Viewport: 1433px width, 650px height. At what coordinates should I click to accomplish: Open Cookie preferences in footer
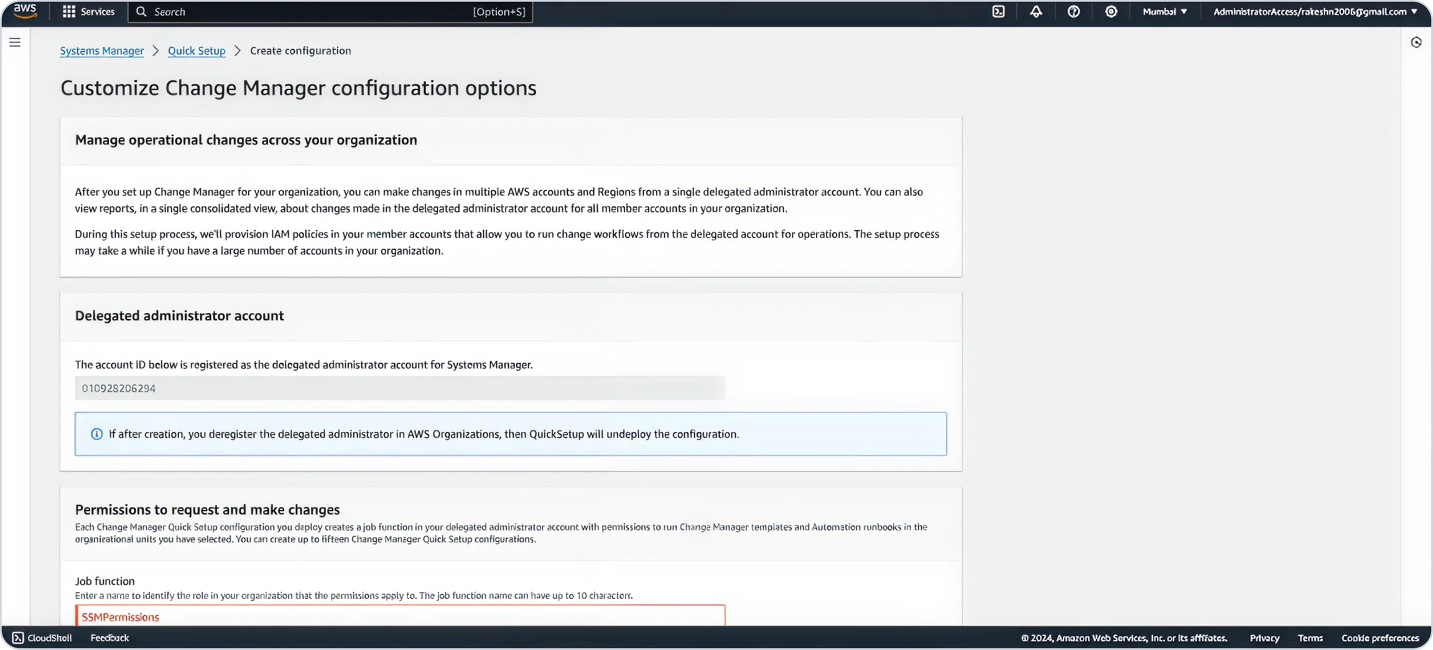(x=1380, y=638)
